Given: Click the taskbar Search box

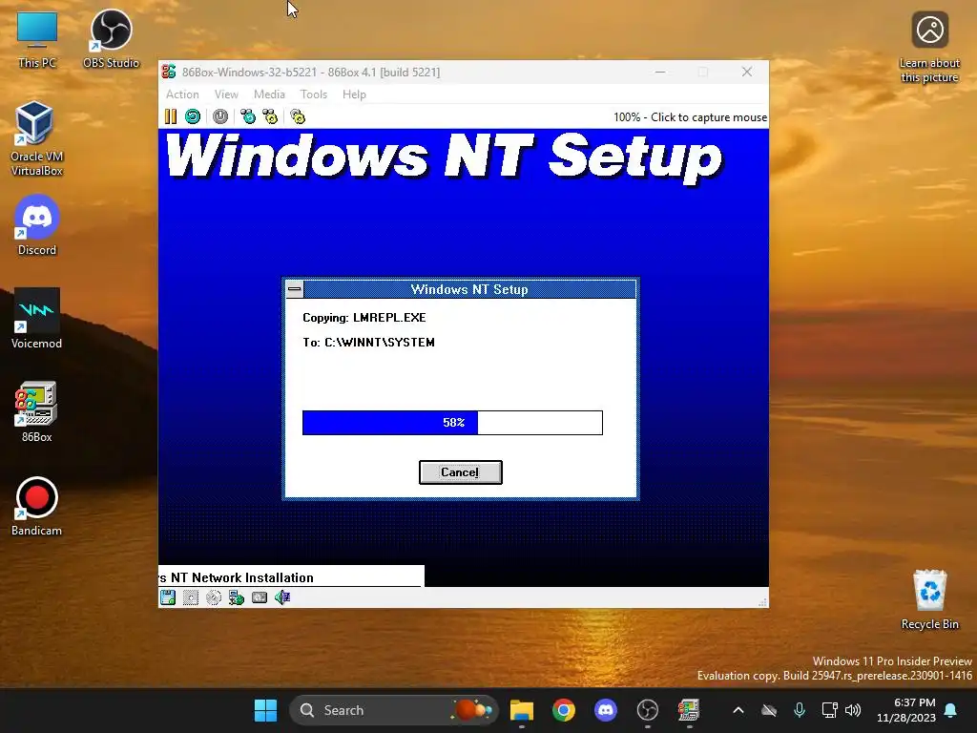Looking at the screenshot, I should tap(394, 710).
